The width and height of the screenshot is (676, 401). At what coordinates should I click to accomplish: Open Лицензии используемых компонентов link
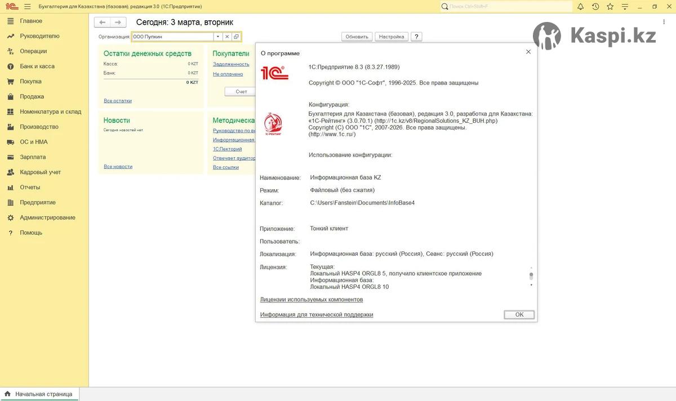tap(311, 300)
